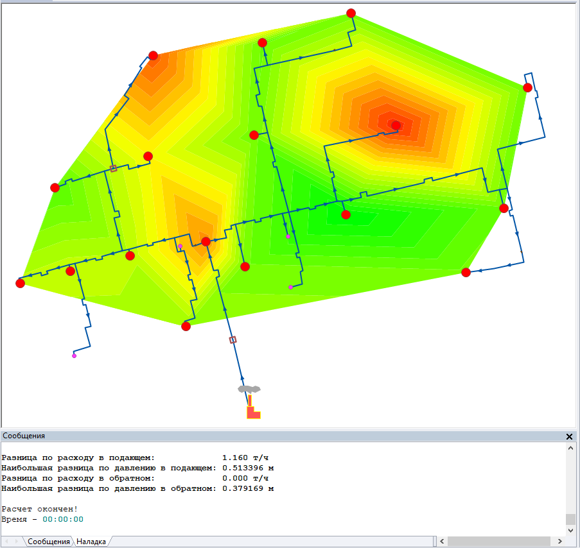
Task: Click the brown square node on the main supply pipe
Action: pos(233,339)
